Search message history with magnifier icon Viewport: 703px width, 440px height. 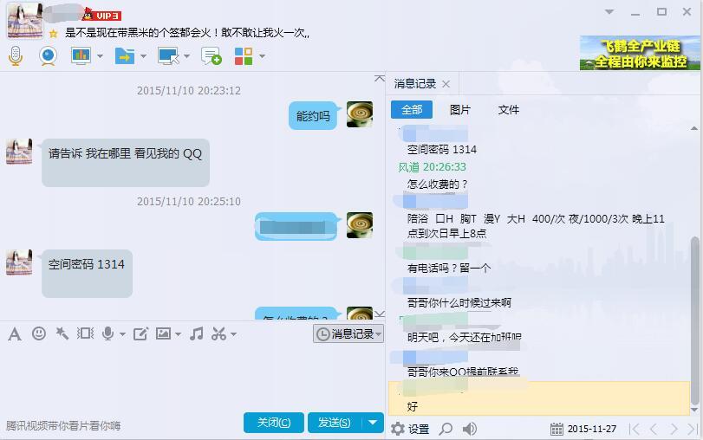(x=446, y=429)
